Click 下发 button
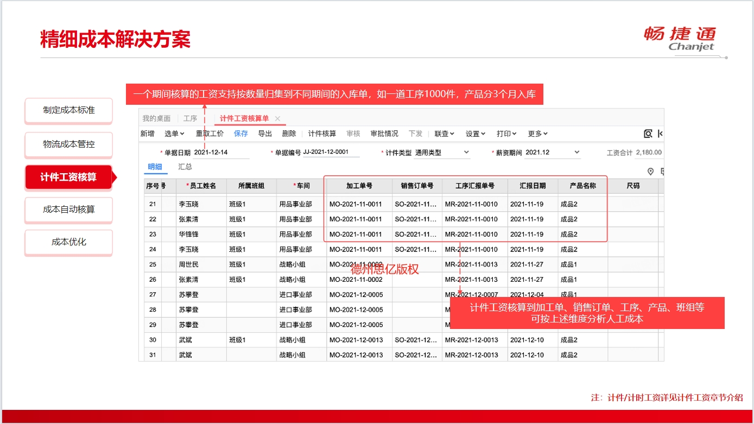 (x=415, y=134)
